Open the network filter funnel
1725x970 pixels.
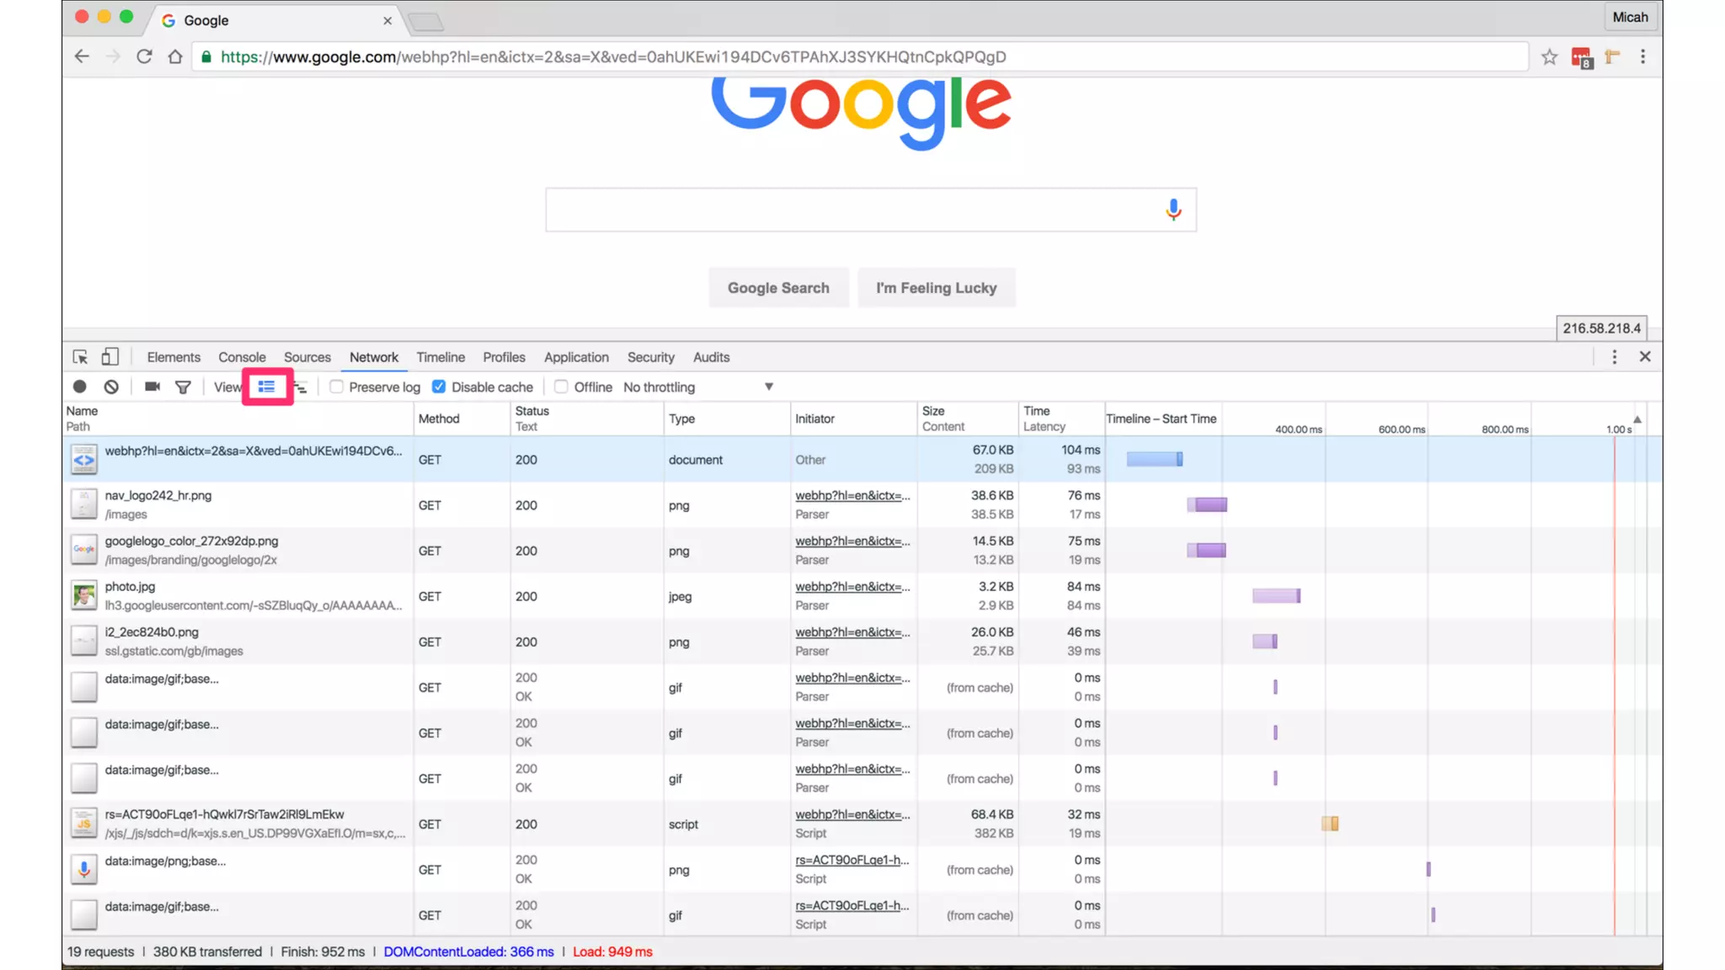[x=183, y=386]
